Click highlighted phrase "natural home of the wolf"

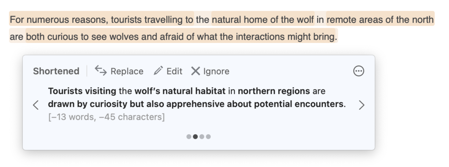[263, 20]
